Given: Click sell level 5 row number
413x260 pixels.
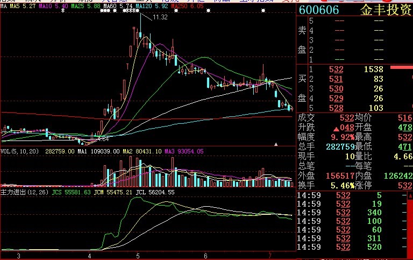Looking at the screenshot, I should (x=311, y=21).
